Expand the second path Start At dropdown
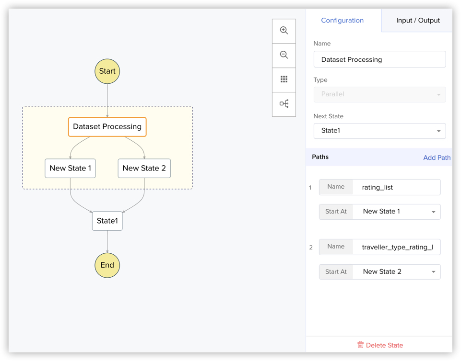Screen dimensions: 461x361 tap(396, 272)
